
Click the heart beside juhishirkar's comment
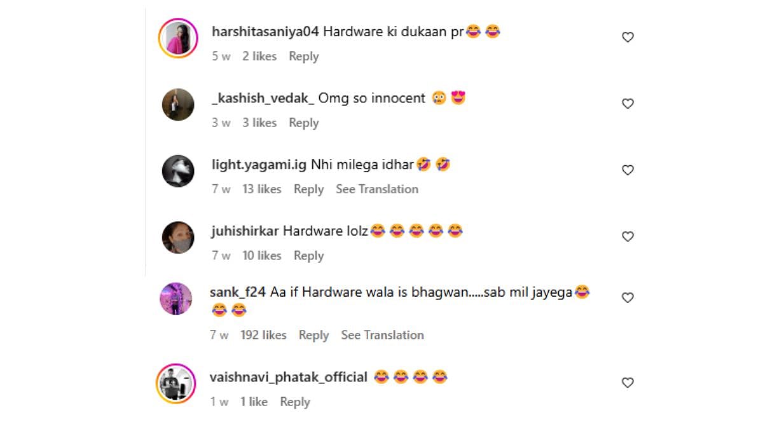click(x=628, y=236)
